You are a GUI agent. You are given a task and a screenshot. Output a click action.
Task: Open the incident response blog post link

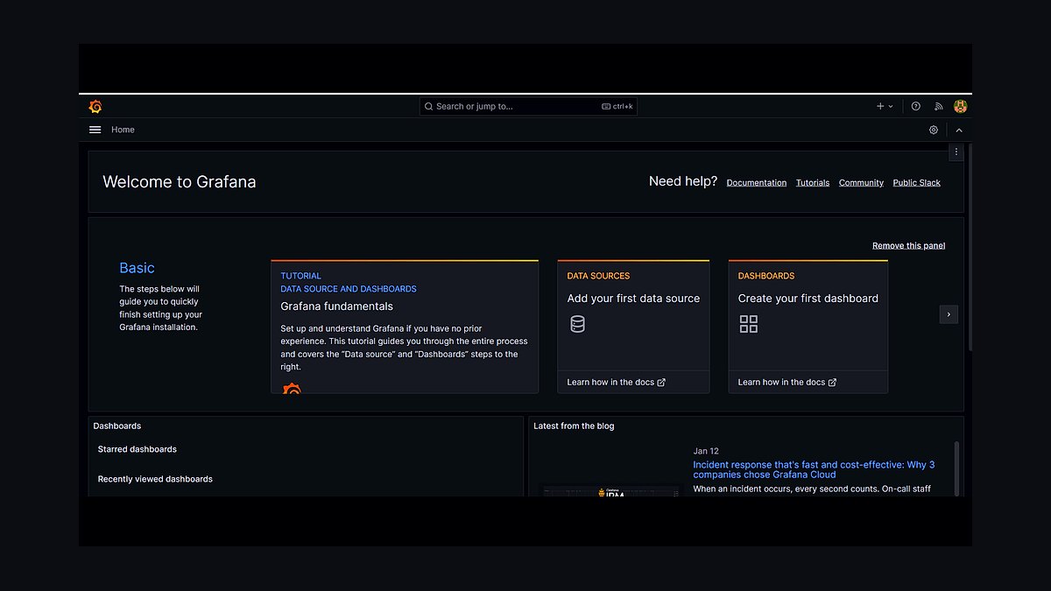click(x=814, y=469)
